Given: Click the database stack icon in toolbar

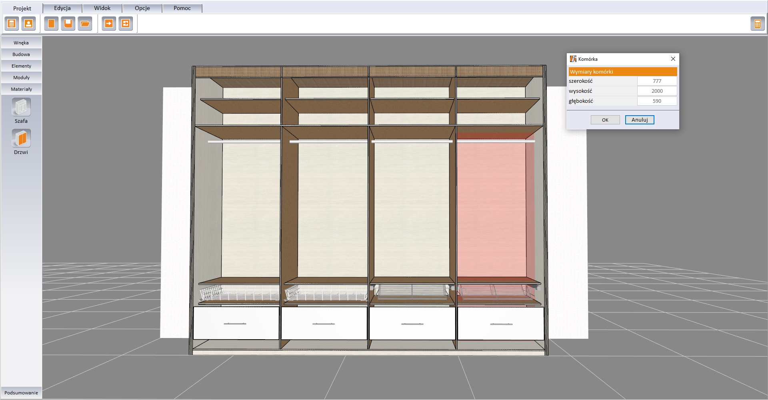Looking at the screenshot, I should click(12, 24).
